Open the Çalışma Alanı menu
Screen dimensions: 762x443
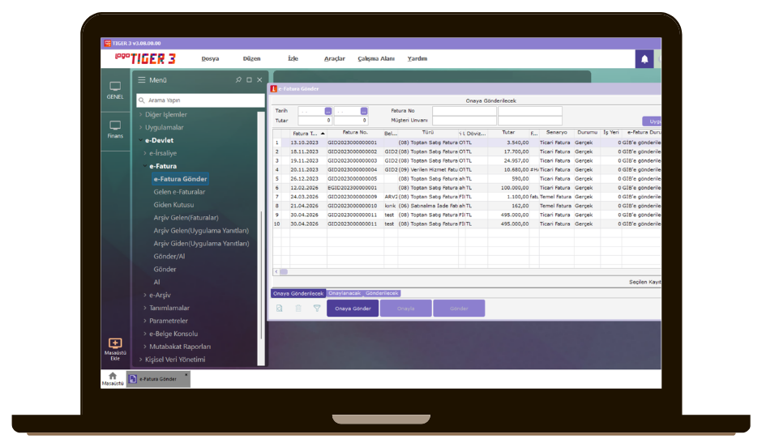376,59
